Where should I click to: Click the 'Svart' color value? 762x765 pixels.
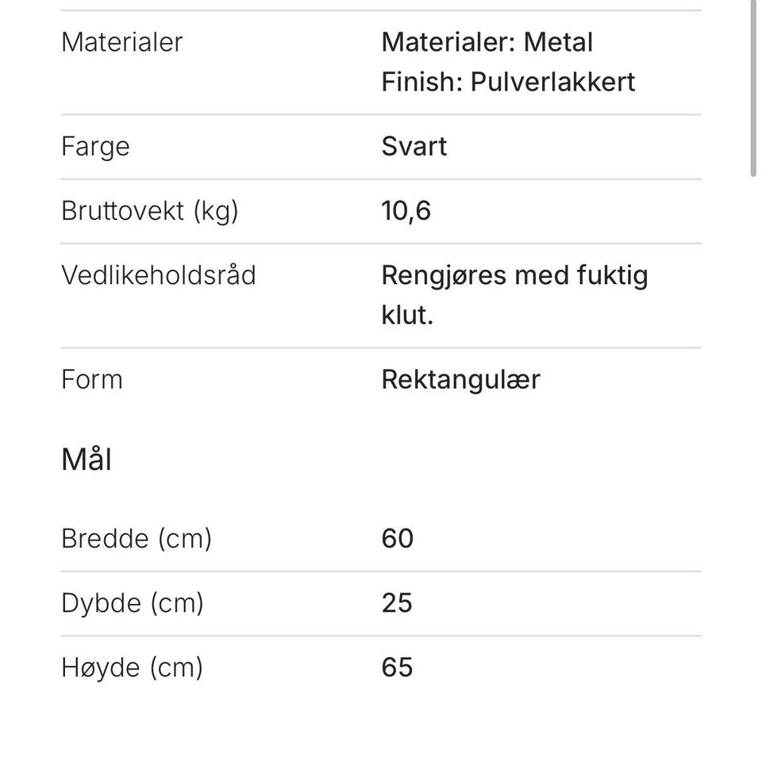point(414,146)
